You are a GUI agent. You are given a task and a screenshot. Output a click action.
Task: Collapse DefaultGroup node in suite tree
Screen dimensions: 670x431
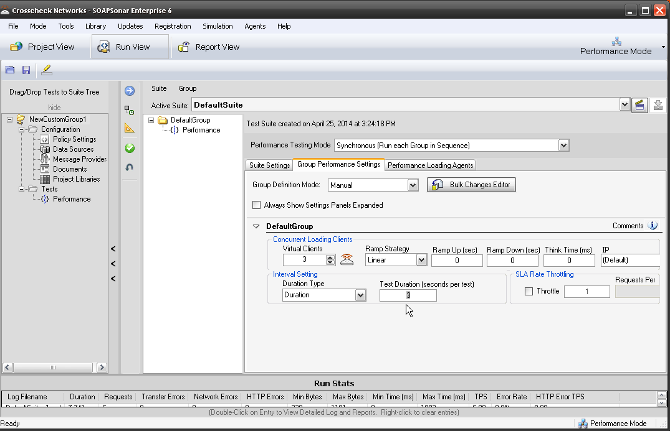pos(151,120)
